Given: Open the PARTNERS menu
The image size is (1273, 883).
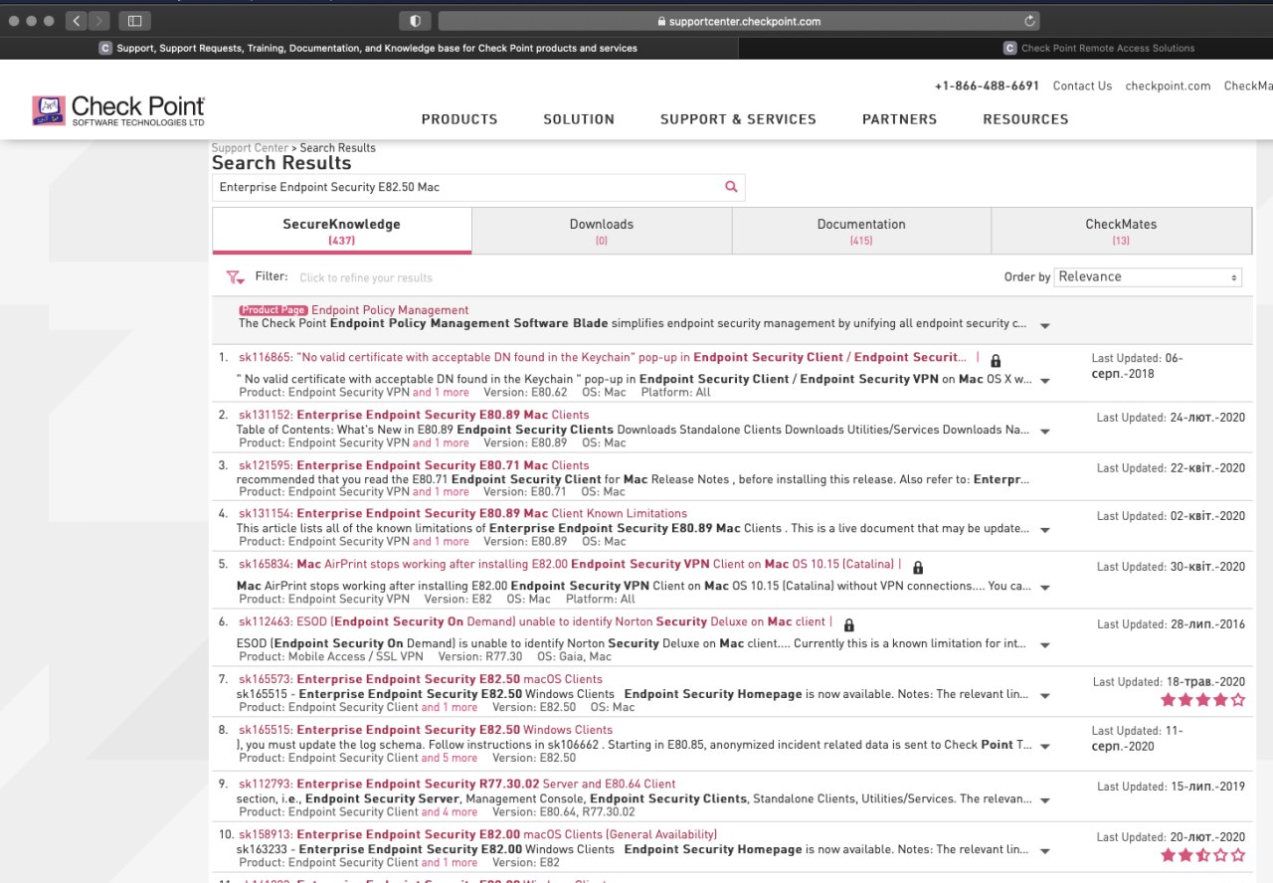Looking at the screenshot, I should pyautogui.click(x=899, y=119).
